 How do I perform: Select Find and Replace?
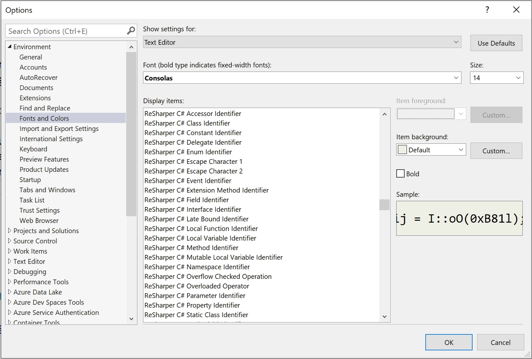(45, 108)
